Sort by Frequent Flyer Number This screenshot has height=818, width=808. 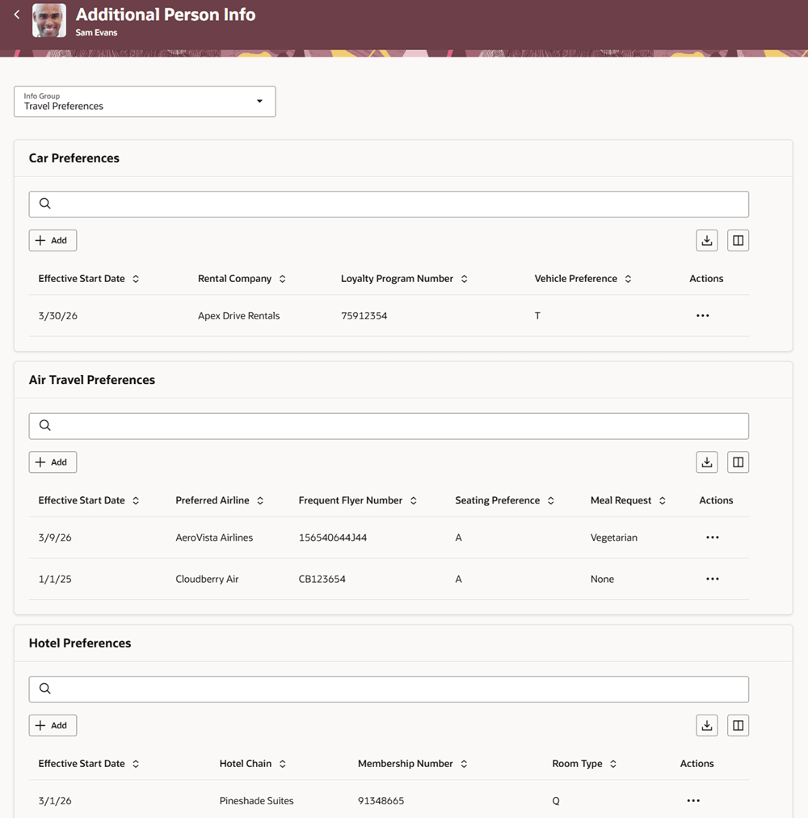413,501
